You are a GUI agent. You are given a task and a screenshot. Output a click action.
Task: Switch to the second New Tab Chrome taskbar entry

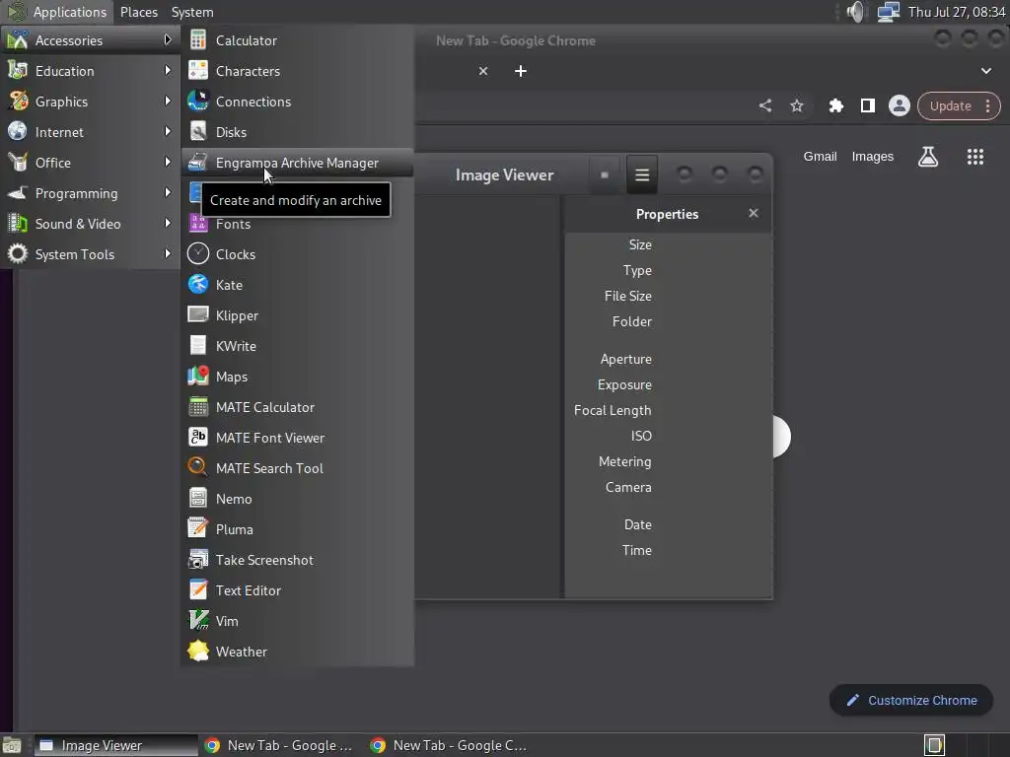pyautogui.click(x=449, y=745)
